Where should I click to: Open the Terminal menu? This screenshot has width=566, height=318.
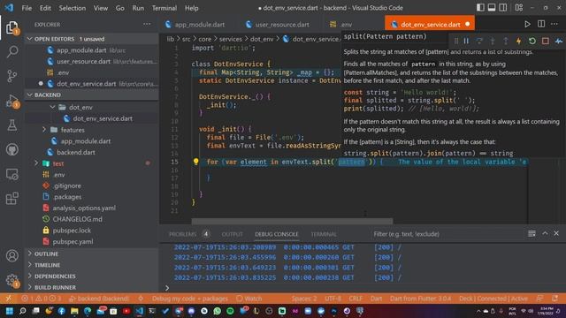click(x=164, y=8)
